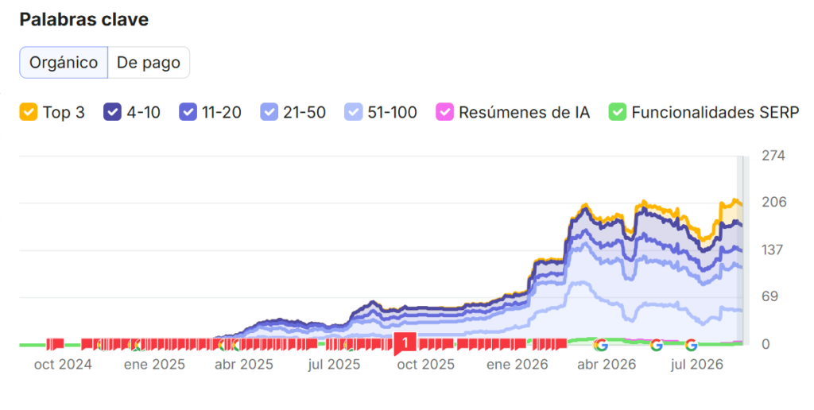Click the 137 y-axis value
Viewport: 814px width, 410px height.
click(x=772, y=249)
